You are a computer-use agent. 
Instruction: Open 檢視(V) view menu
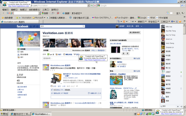pyautogui.click(x=23, y=10)
